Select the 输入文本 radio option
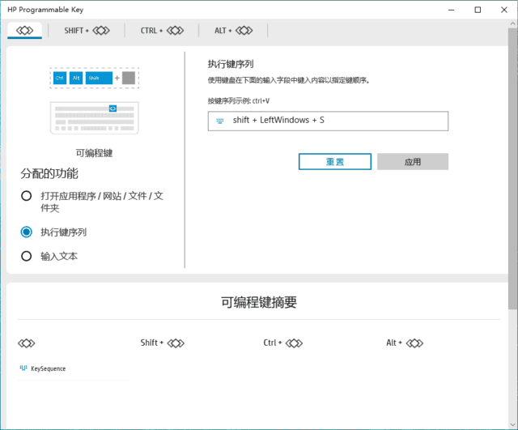518x430 pixels. 26,256
